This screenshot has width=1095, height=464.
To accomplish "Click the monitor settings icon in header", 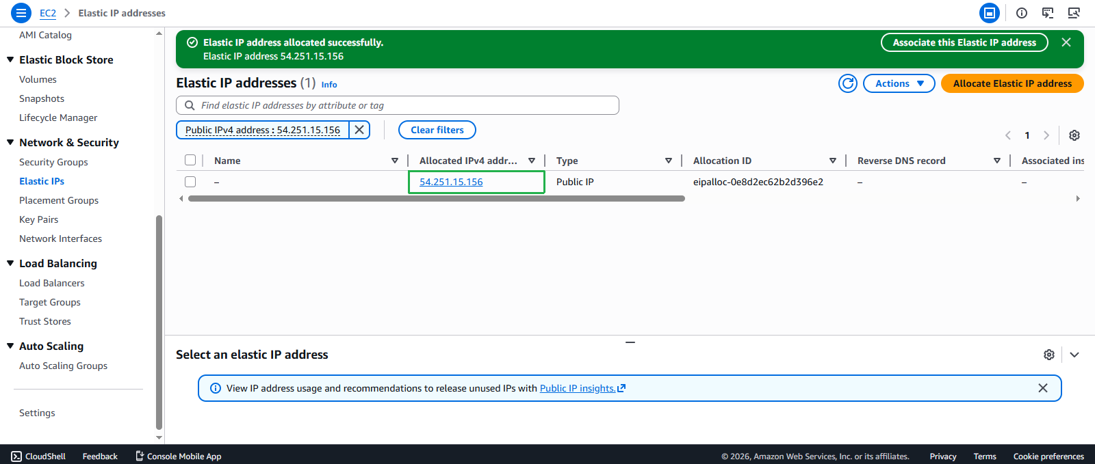I will tap(1074, 13).
